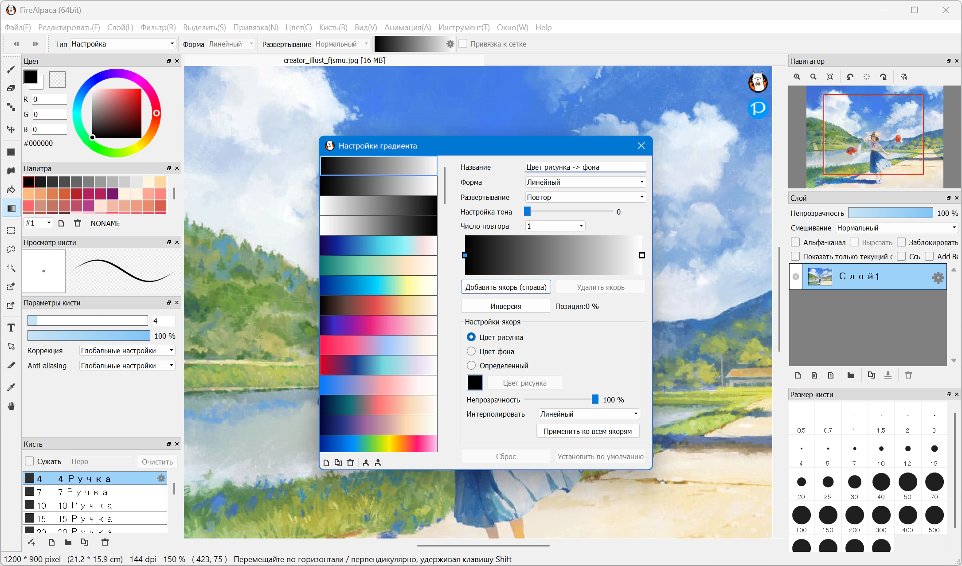Select the Brush tool in left toolbar
This screenshot has width=962, height=566.
(11, 70)
